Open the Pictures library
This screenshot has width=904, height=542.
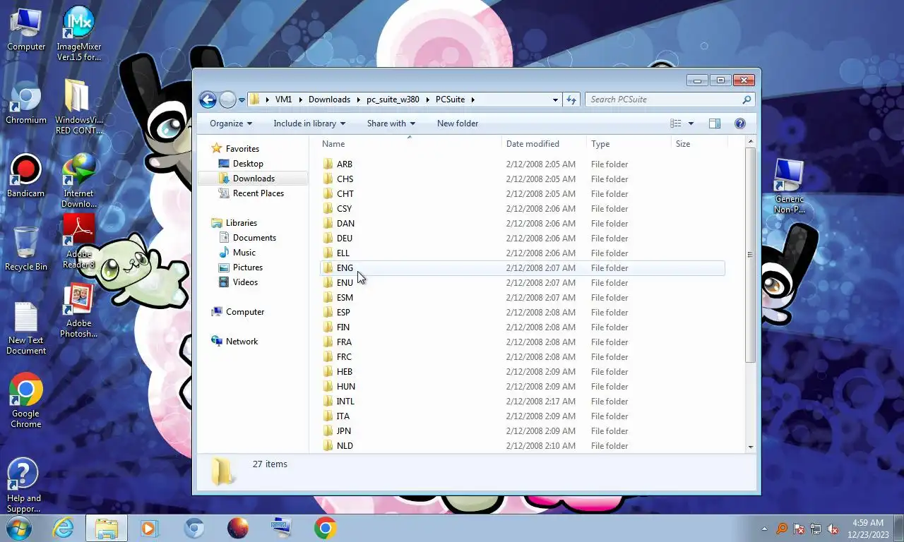click(248, 267)
